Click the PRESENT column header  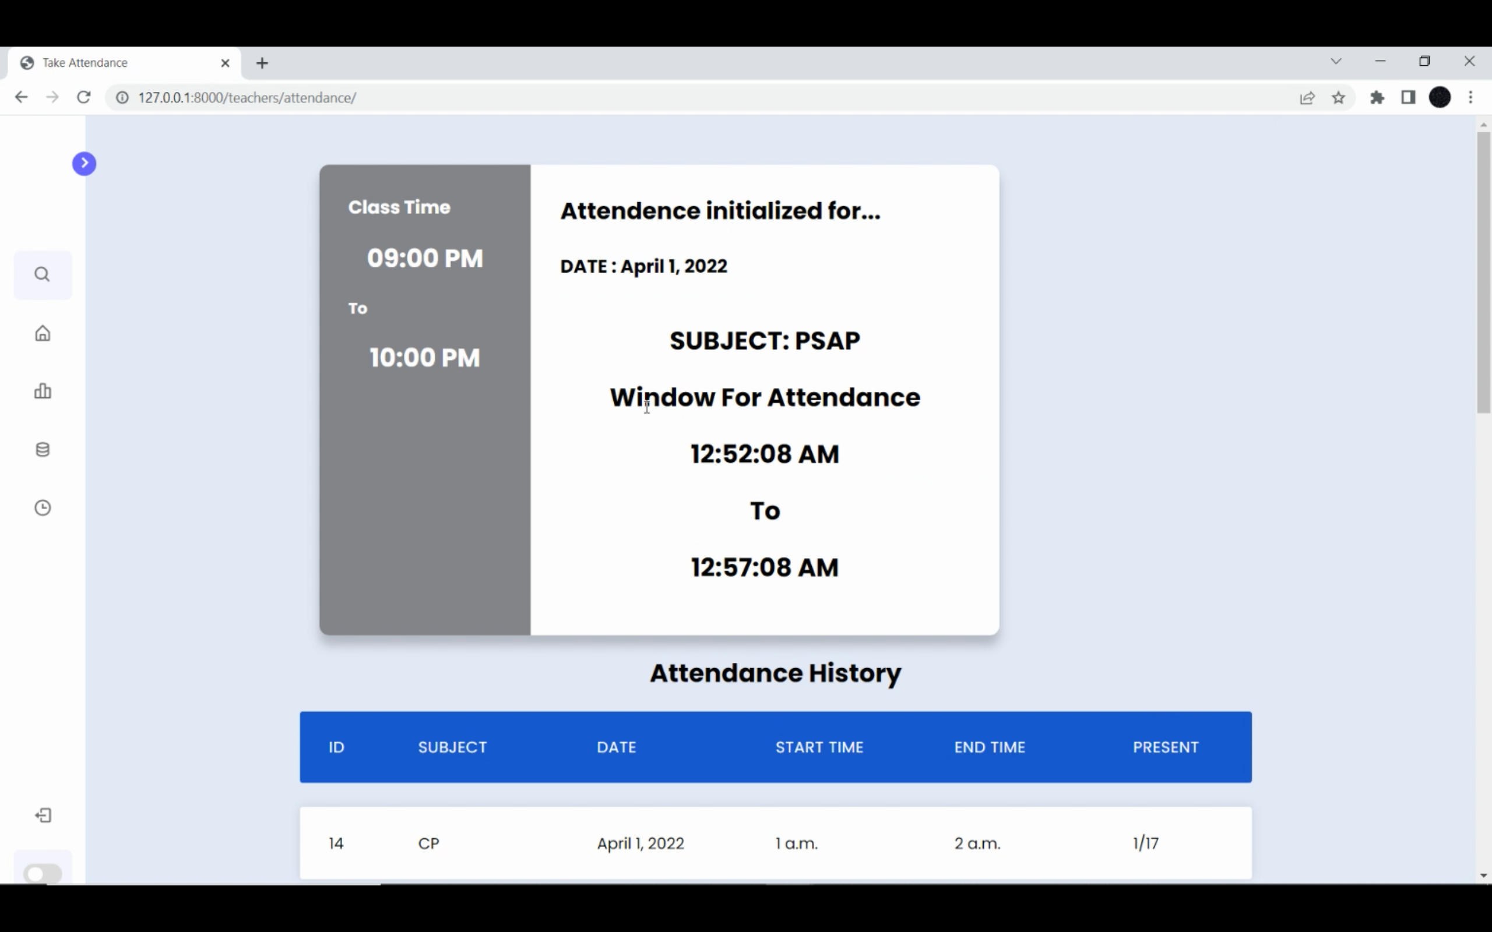pos(1166,747)
